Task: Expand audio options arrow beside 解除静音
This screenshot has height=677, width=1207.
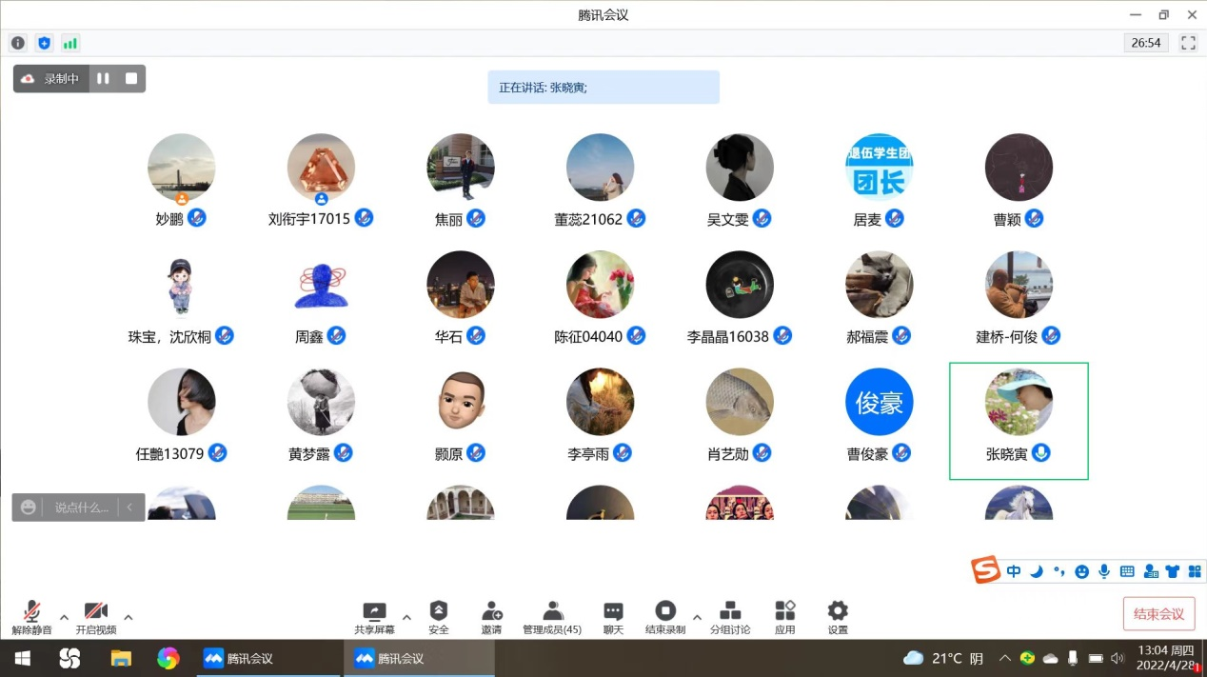Action: pyautogui.click(x=64, y=617)
